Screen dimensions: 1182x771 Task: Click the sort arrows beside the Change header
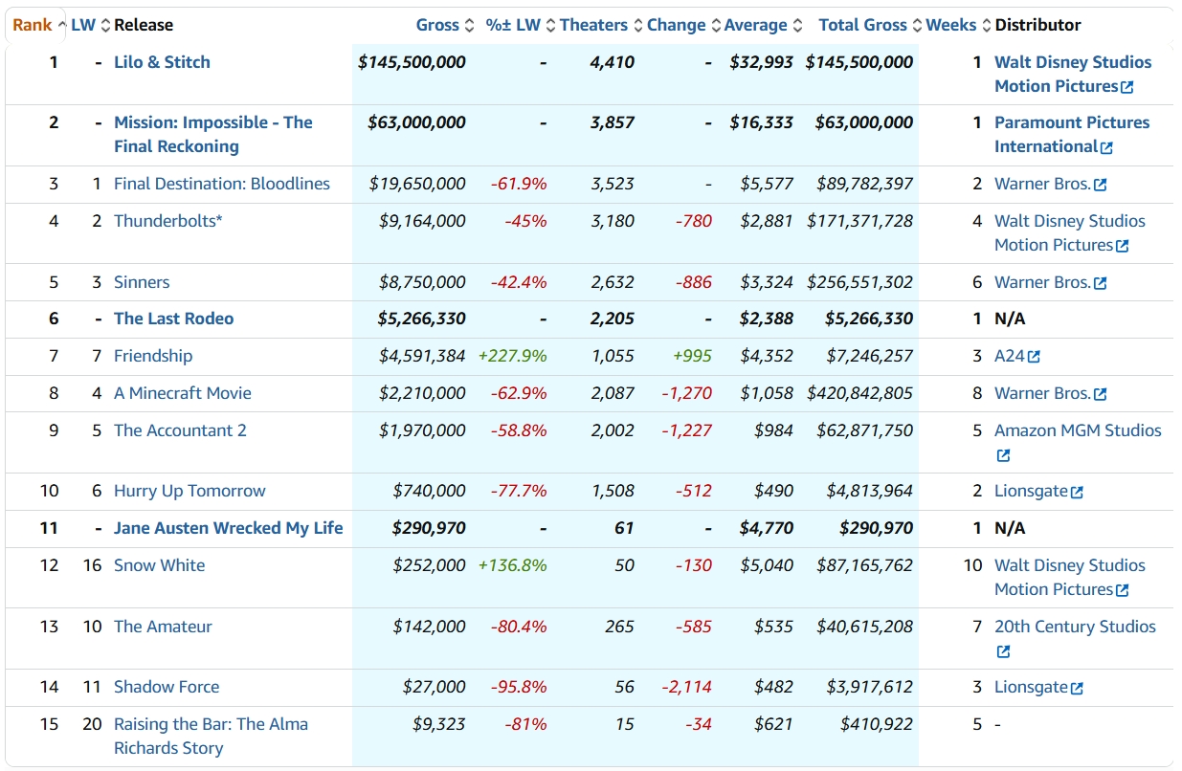[x=714, y=25]
